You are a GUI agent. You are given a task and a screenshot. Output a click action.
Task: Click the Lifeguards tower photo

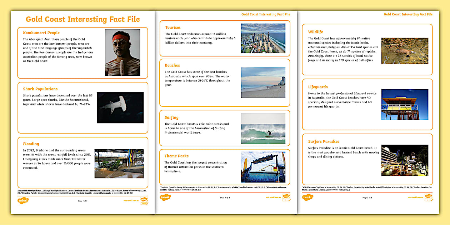point(405,104)
